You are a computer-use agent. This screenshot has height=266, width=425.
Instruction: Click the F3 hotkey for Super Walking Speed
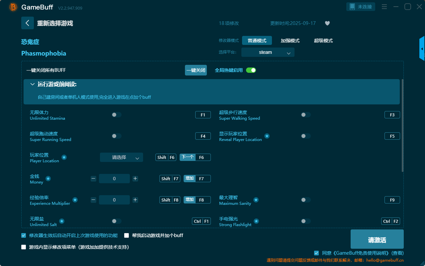pyautogui.click(x=392, y=115)
